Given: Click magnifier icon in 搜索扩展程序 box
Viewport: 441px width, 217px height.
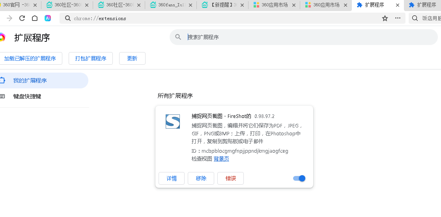Looking at the screenshot, I should point(178,37).
